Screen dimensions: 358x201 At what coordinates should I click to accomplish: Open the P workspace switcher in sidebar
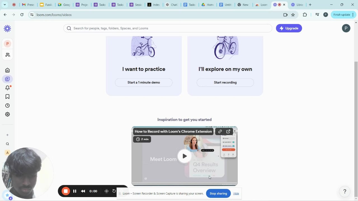click(7, 44)
